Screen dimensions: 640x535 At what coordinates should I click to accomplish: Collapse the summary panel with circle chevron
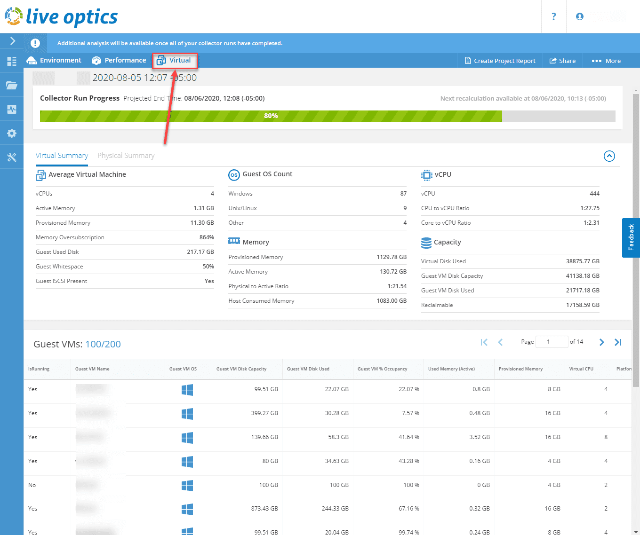click(x=609, y=156)
